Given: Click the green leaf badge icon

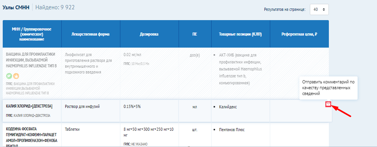Looking at the screenshot, I should [x=9, y=76].
